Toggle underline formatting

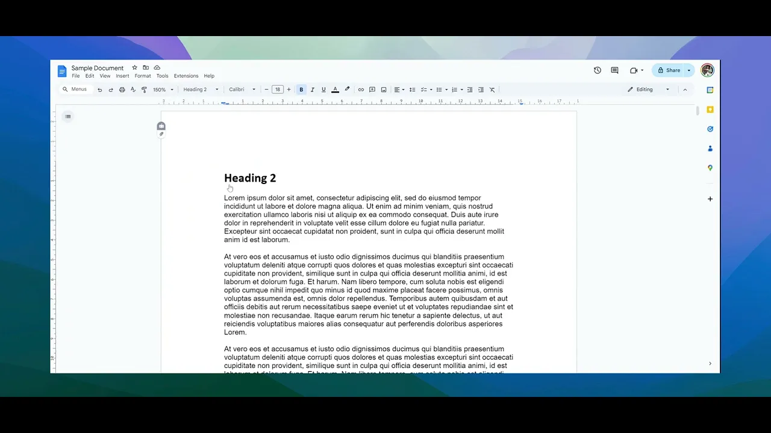click(323, 90)
